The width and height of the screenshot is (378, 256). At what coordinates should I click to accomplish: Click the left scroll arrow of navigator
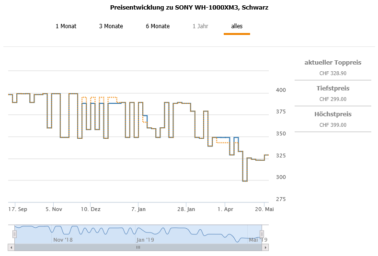11,247
